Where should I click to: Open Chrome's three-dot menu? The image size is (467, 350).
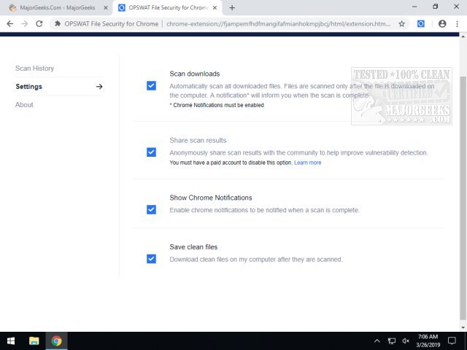coord(457,24)
